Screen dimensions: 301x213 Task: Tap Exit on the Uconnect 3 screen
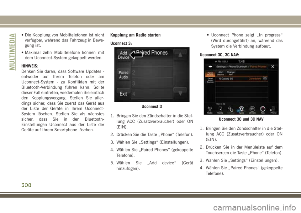tap(123, 94)
